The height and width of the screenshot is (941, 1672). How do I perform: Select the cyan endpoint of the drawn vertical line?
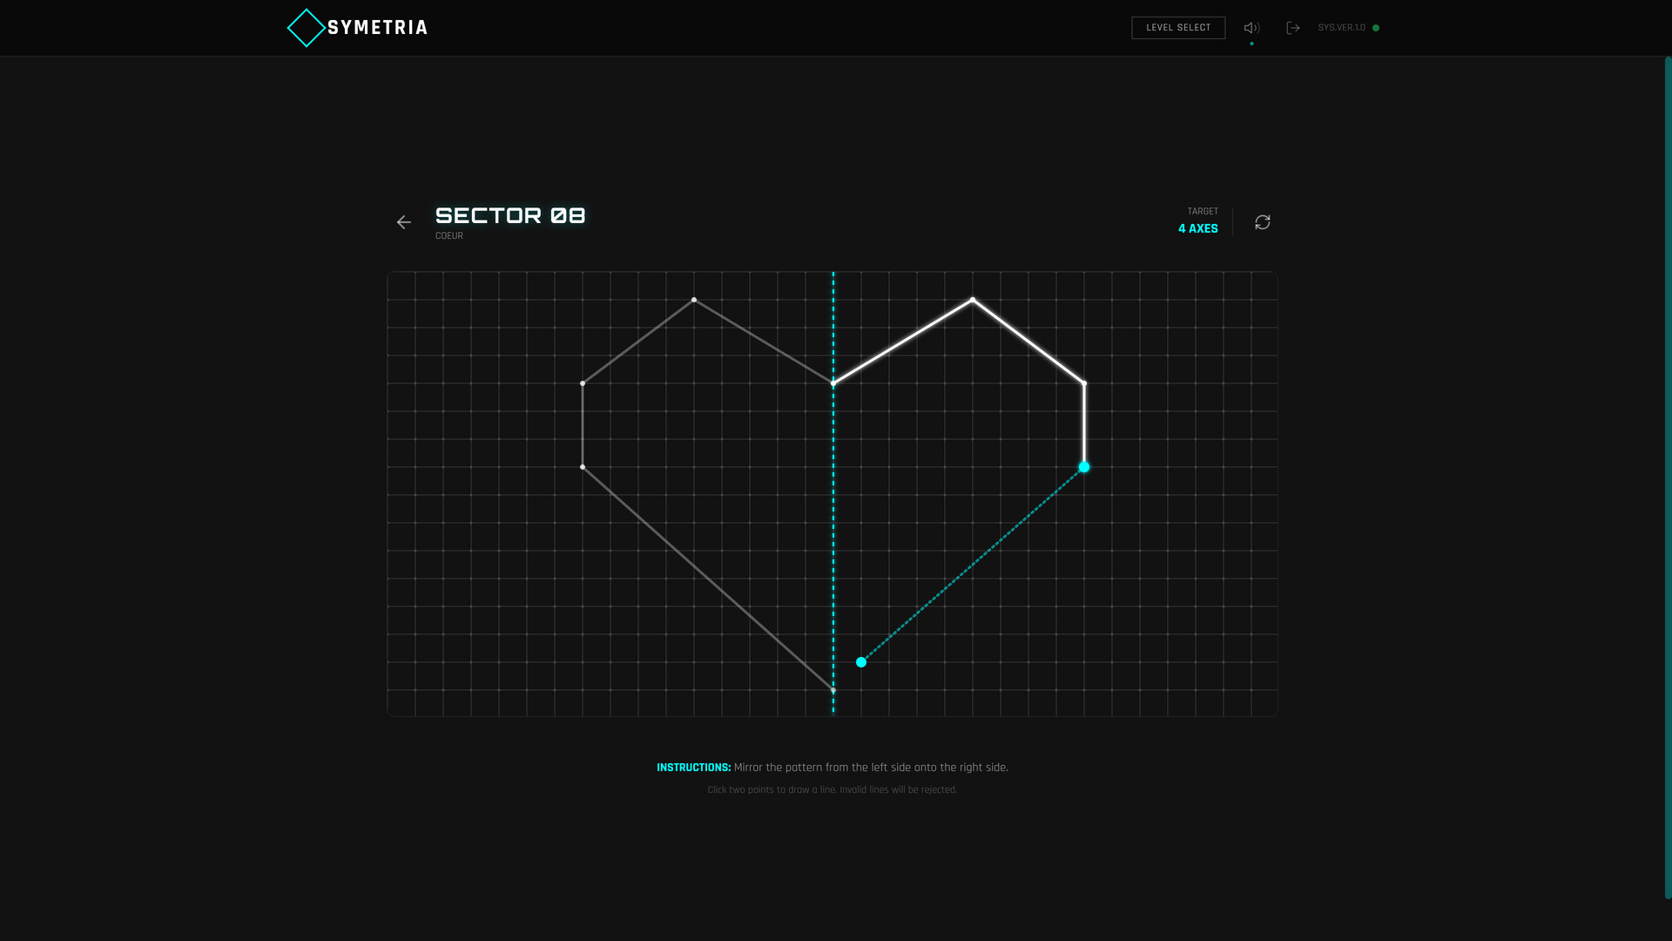point(1084,467)
